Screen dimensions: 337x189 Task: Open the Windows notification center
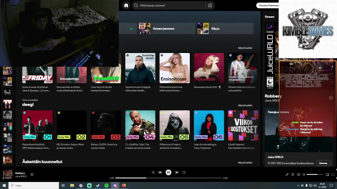(331, 186)
